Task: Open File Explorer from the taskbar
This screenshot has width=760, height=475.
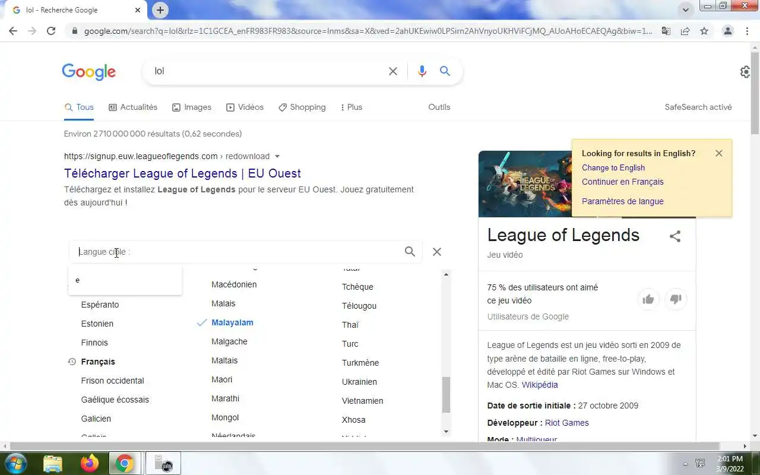Action: [x=53, y=463]
